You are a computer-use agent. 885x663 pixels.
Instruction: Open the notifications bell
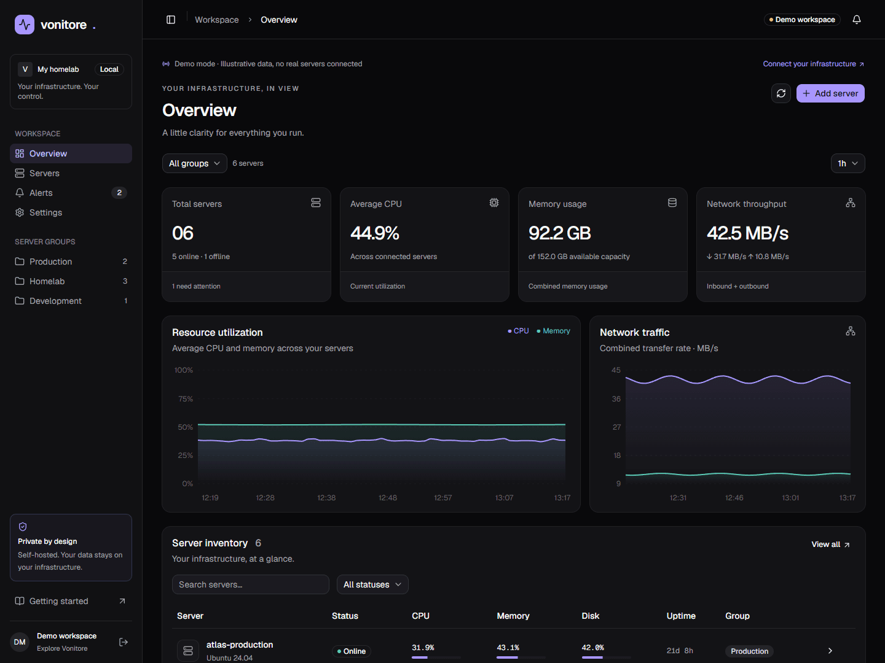[x=857, y=20]
